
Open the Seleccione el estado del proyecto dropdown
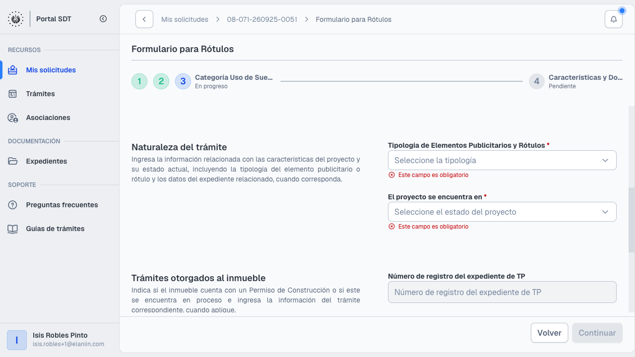[x=502, y=212]
